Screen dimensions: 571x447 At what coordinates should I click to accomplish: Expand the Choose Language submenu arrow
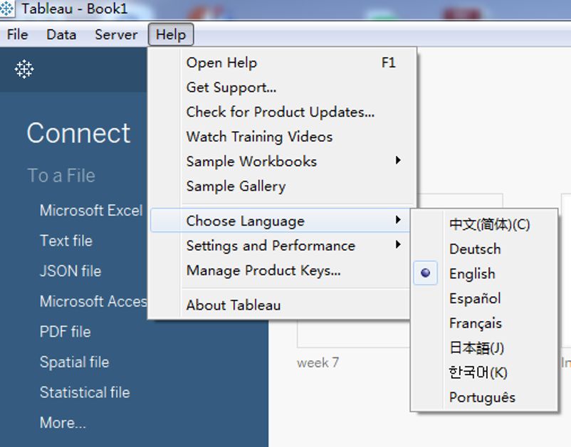398,220
